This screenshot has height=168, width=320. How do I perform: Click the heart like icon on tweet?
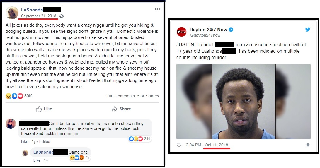(x=179, y=145)
